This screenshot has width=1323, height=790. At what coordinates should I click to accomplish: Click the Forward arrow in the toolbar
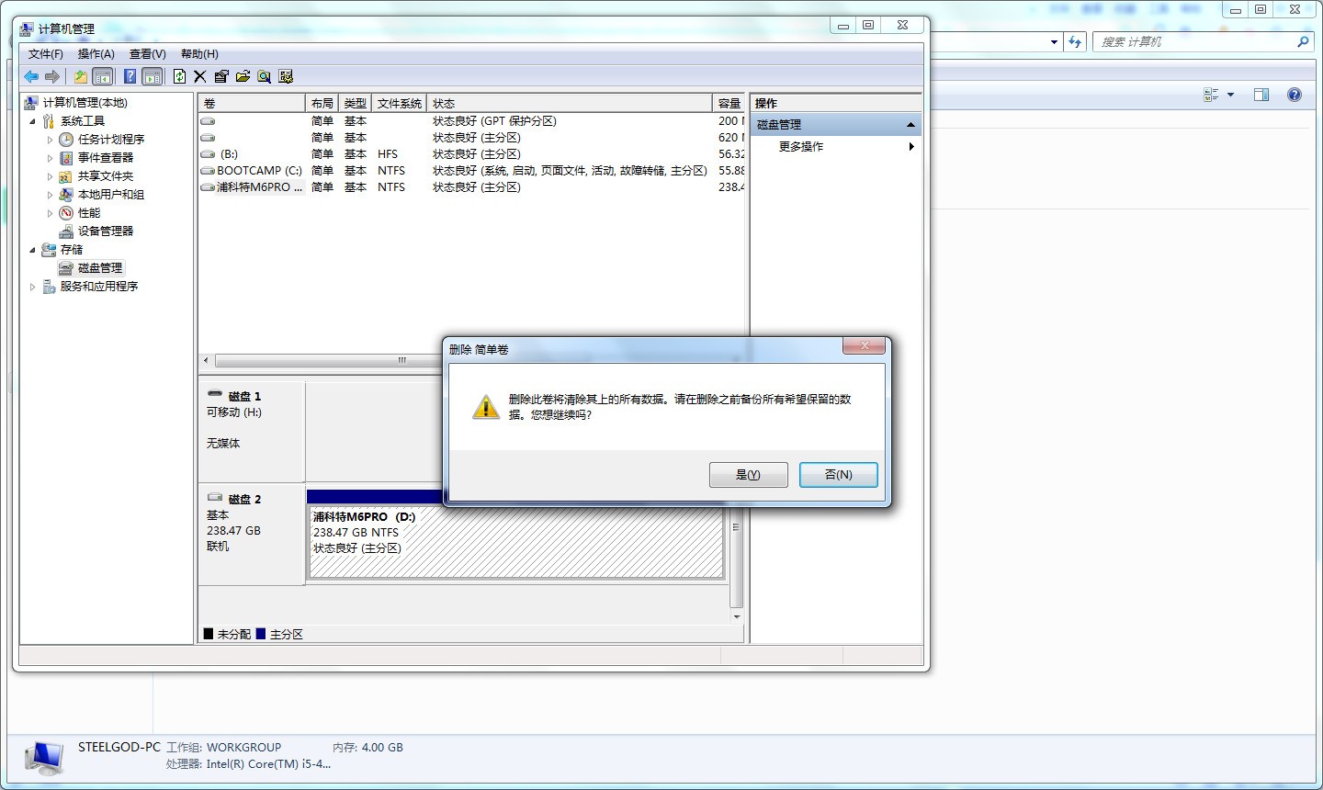52,76
